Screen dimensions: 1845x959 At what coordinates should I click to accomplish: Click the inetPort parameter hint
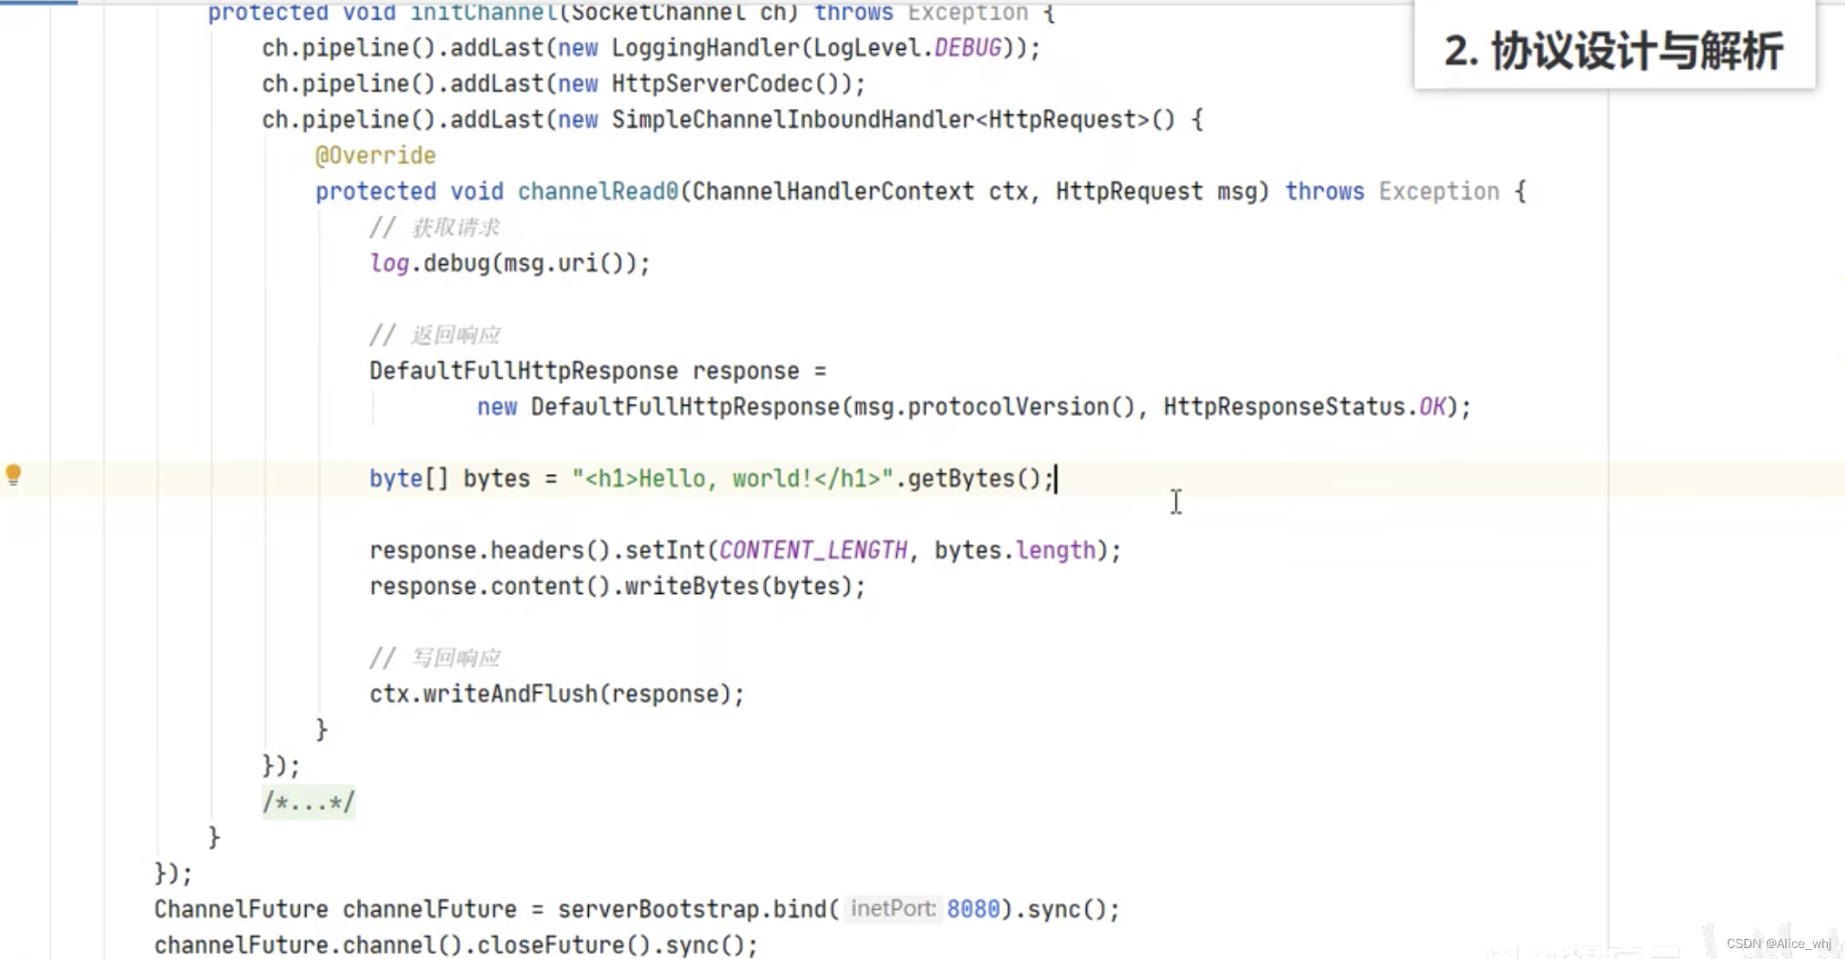pos(893,908)
